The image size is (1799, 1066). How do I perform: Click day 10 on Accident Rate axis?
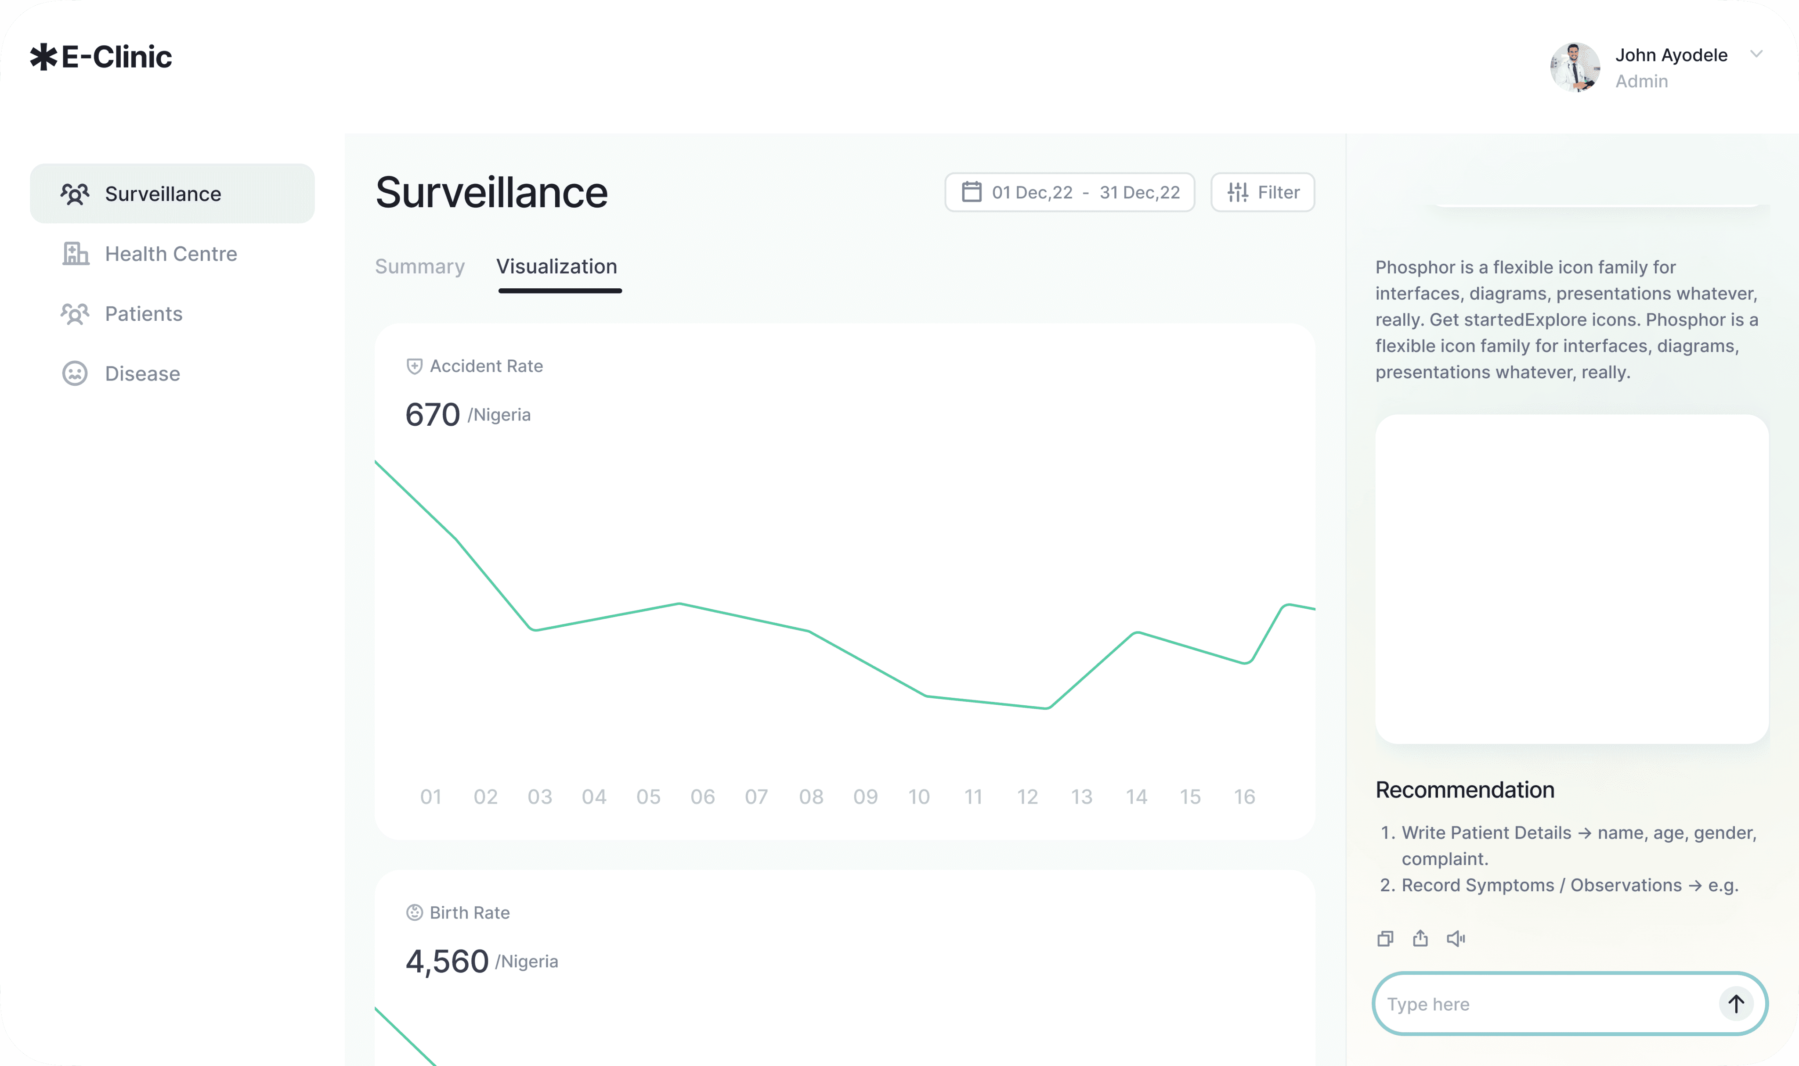919,797
